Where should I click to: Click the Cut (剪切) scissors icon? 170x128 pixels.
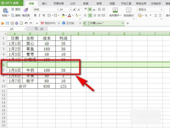pos(13,9)
